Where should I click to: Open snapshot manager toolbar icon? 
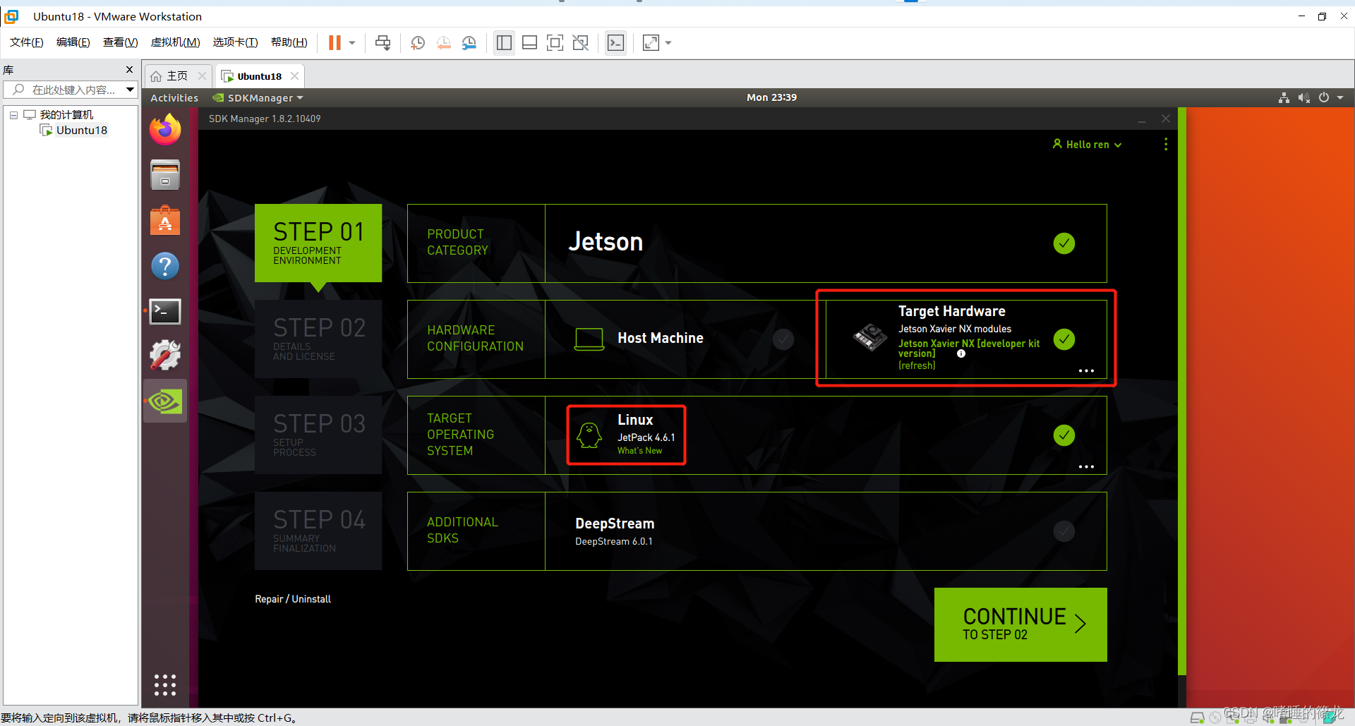click(x=469, y=43)
